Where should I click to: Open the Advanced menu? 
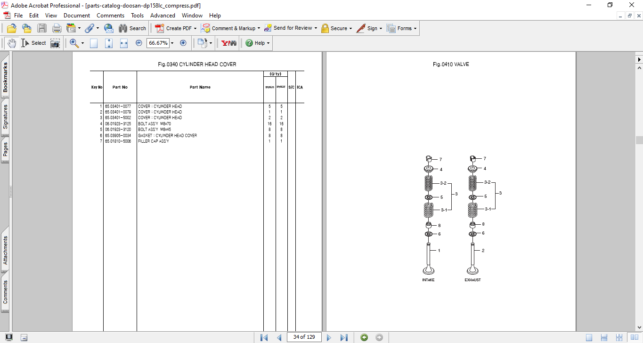pyautogui.click(x=163, y=16)
